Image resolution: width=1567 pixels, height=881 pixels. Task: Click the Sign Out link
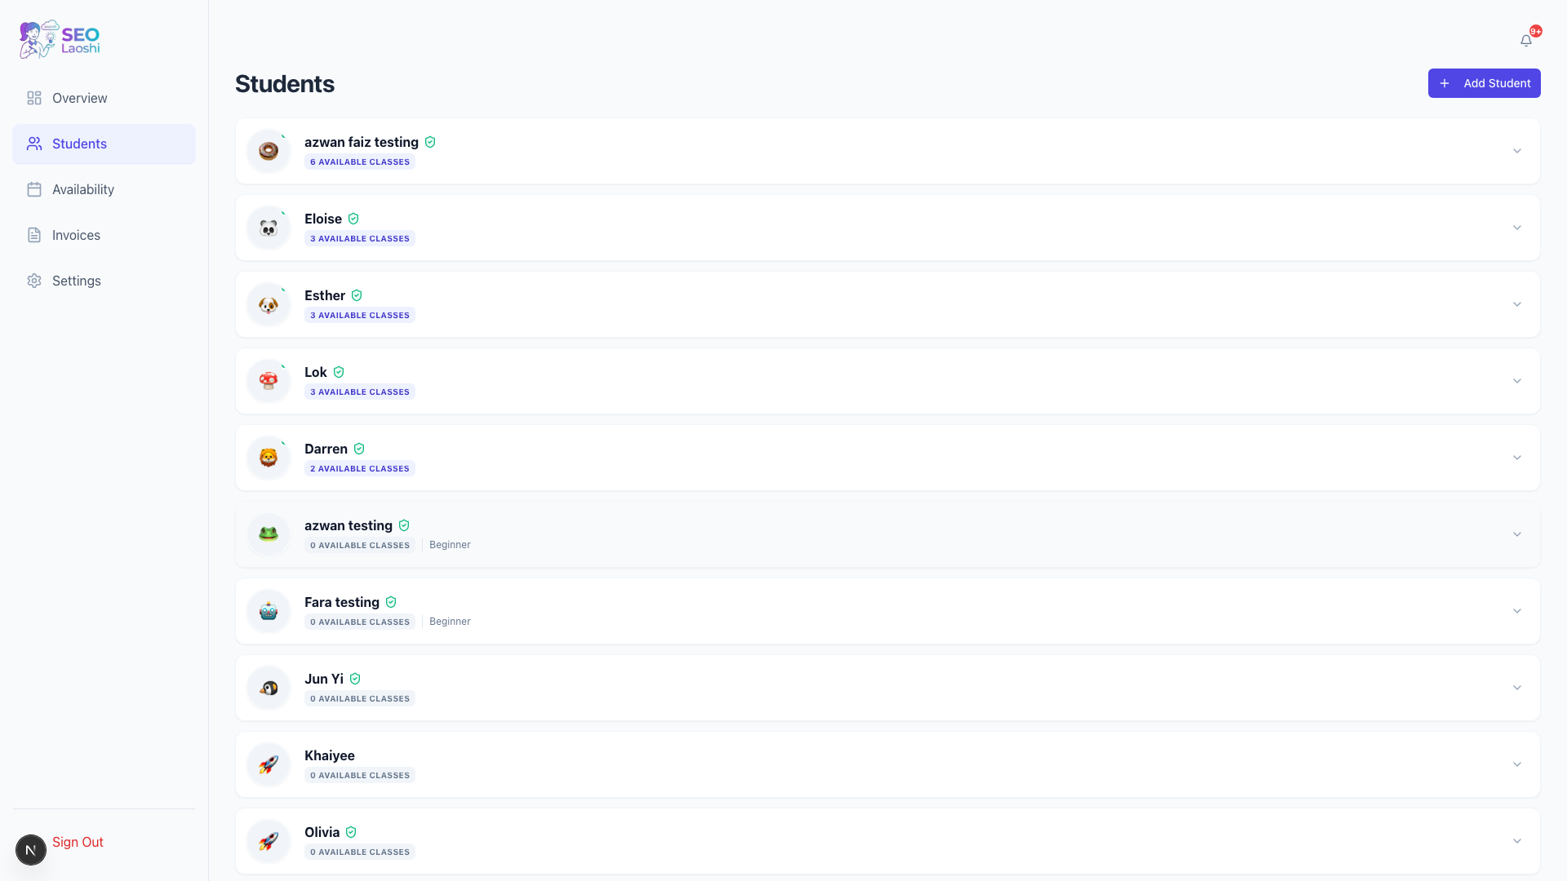[78, 841]
